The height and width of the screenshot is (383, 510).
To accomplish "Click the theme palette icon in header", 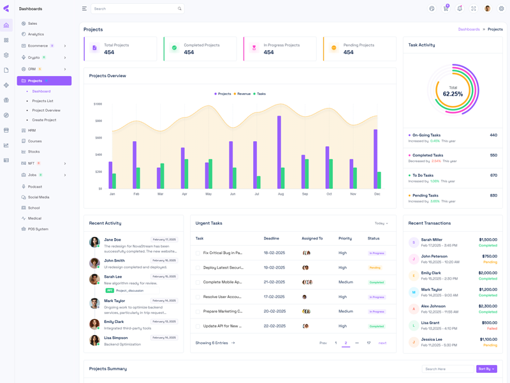I will (432, 9).
